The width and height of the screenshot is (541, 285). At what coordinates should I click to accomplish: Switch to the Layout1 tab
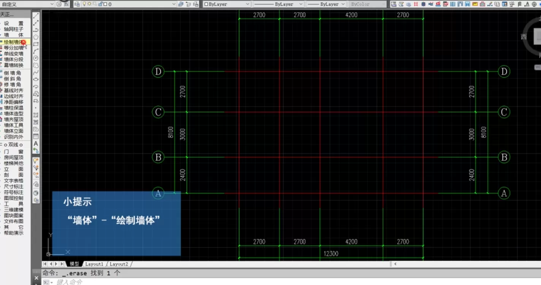pos(94,264)
